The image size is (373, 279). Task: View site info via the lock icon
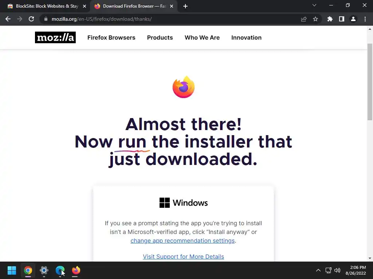(46, 19)
